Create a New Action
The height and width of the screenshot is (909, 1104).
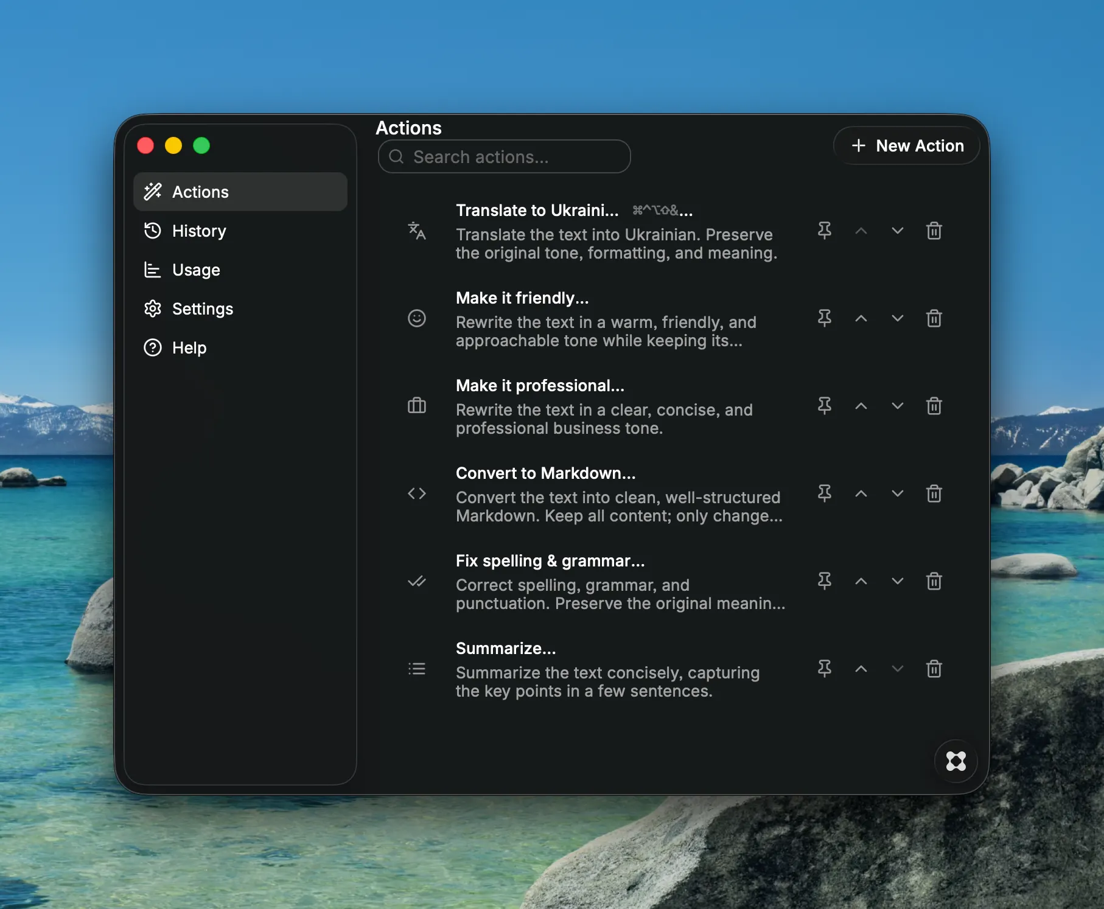click(907, 145)
